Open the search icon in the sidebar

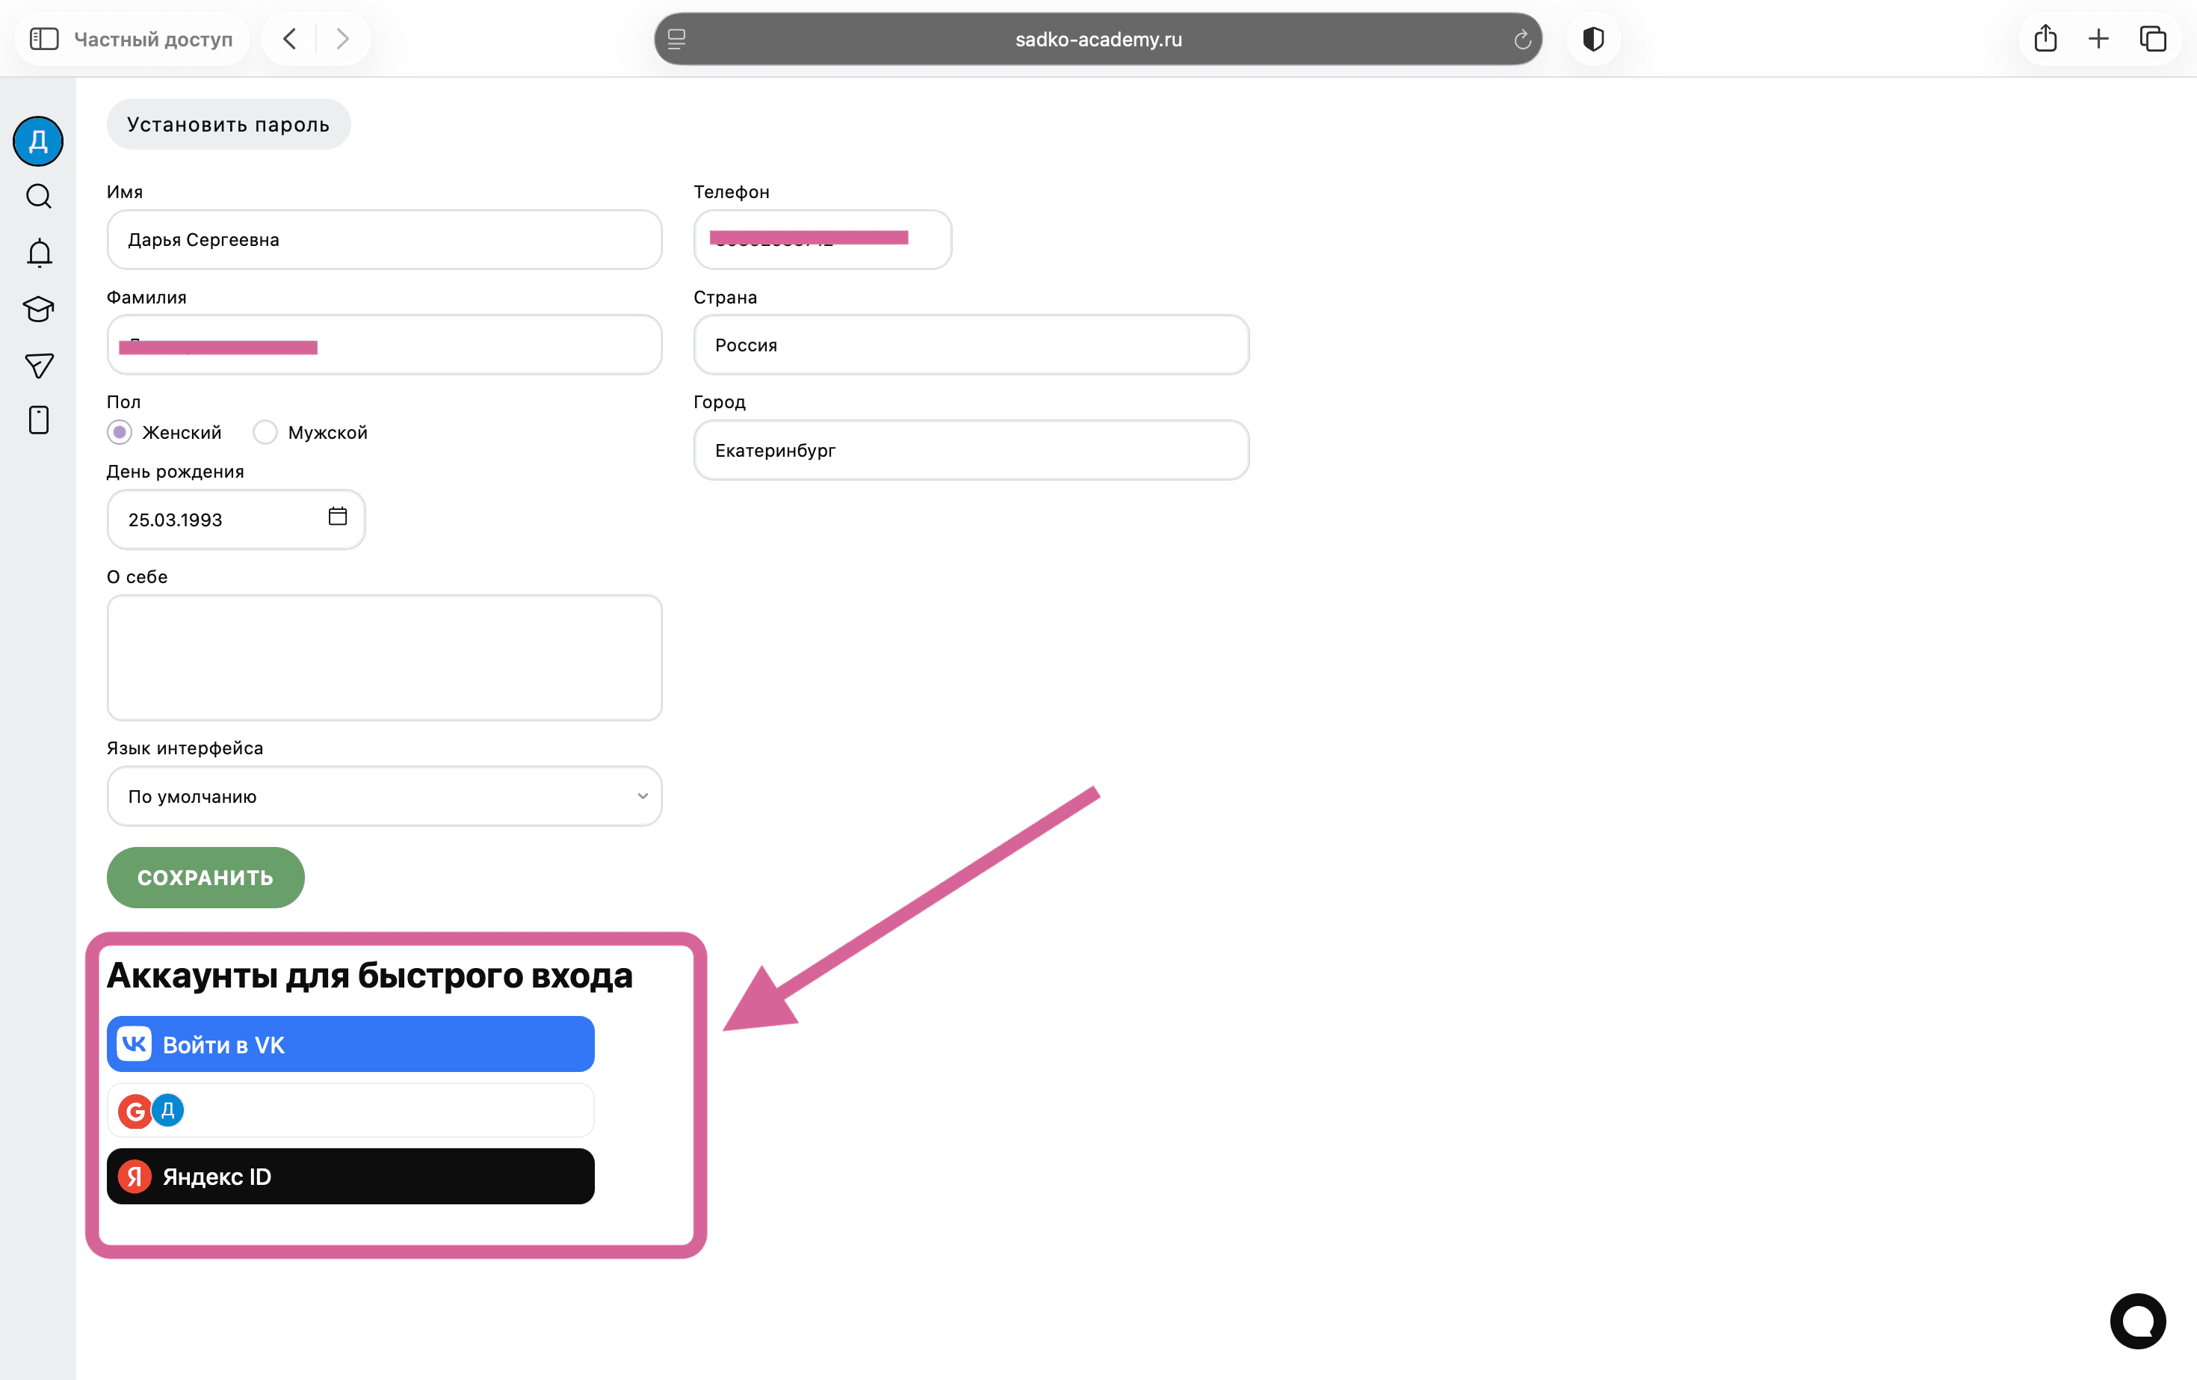38,196
